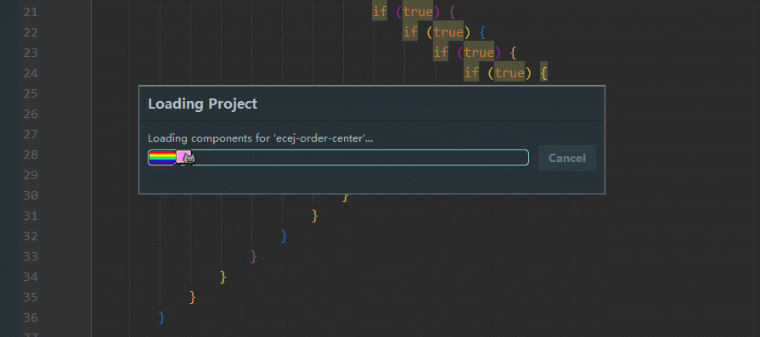Click the orange closing brace on line 35
Viewport: 760px width, 337px height.
click(193, 297)
